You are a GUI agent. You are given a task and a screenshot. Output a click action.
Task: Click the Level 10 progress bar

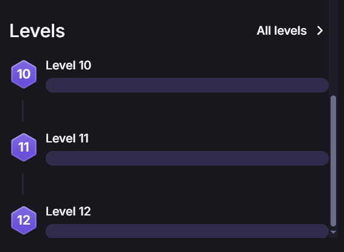[187, 85]
